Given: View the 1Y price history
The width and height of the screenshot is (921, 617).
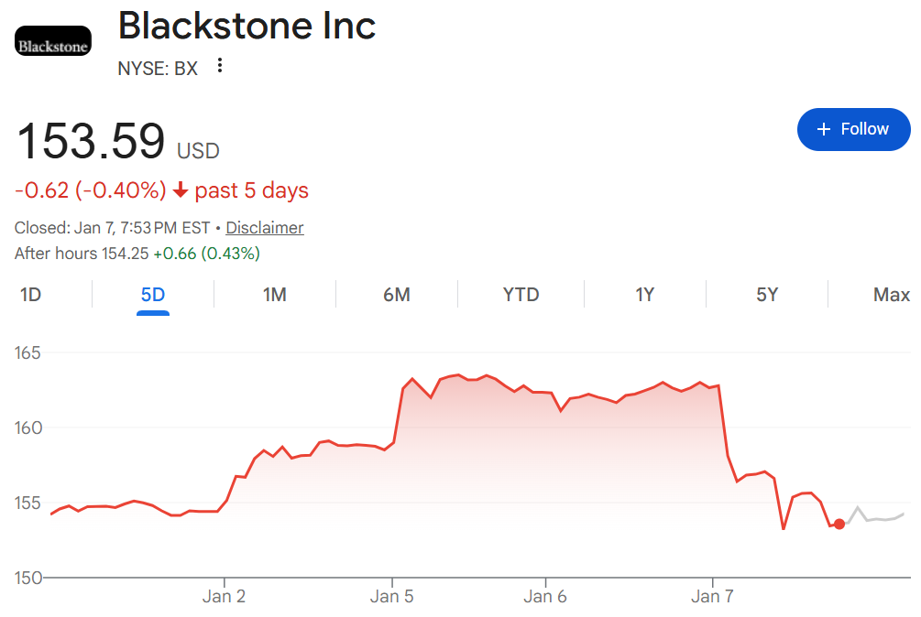Looking at the screenshot, I should (645, 295).
